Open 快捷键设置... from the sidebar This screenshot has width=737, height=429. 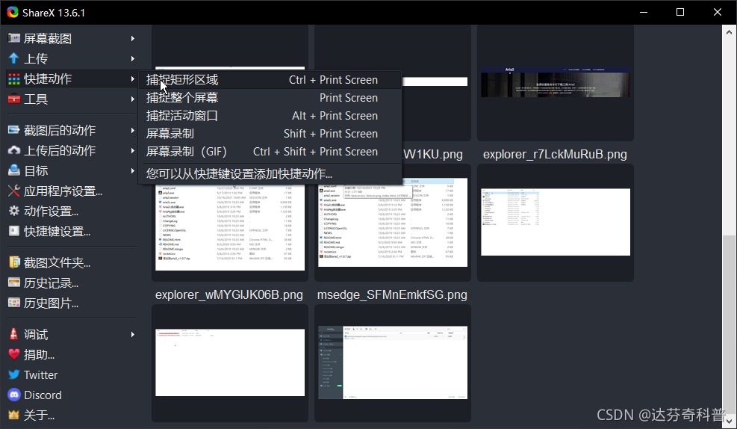pos(57,232)
